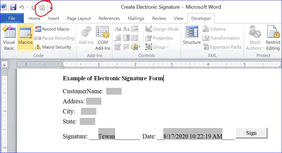282x153 pixels.
Task: Click the tab selector box left of ruler
Action: pyautogui.click(x=5, y=64)
